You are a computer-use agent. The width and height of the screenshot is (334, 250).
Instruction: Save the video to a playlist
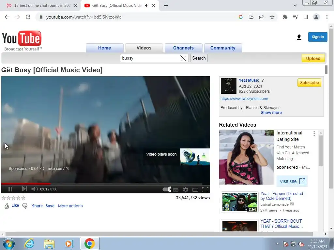[x=50, y=206]
